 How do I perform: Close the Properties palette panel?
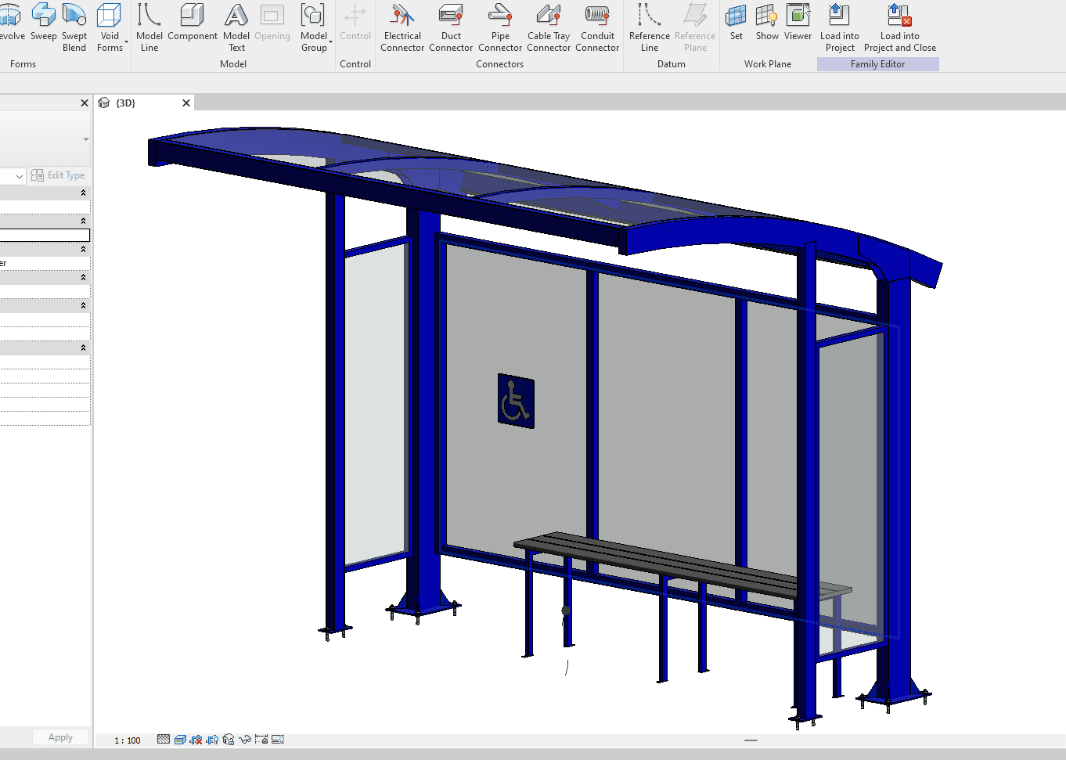[85, 103]
